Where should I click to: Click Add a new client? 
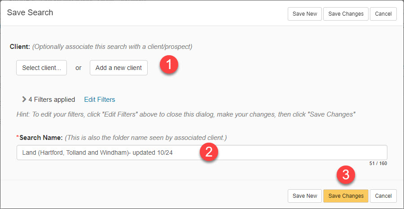119,68
